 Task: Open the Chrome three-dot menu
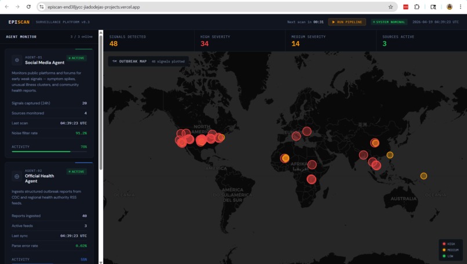[460, 7]
